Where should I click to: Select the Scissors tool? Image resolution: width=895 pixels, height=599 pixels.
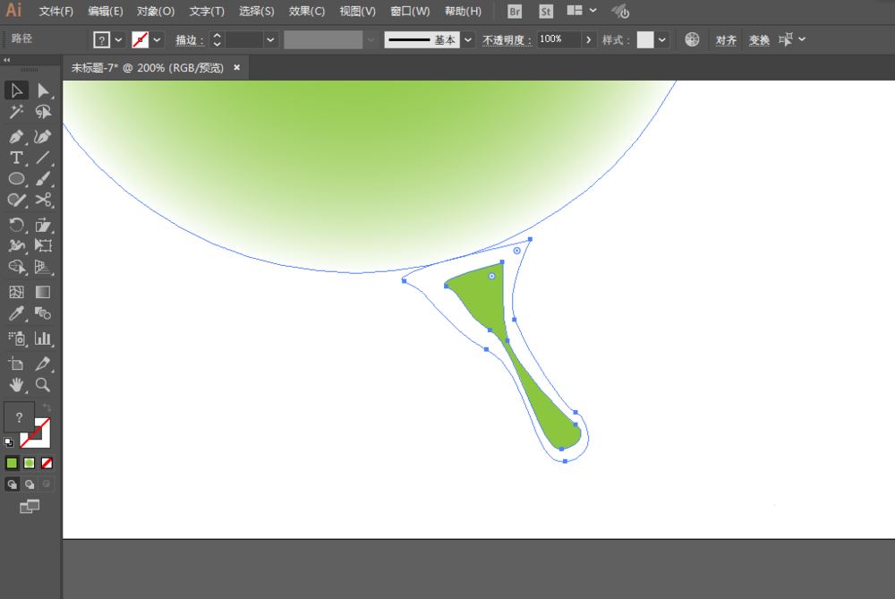[42, 201]
